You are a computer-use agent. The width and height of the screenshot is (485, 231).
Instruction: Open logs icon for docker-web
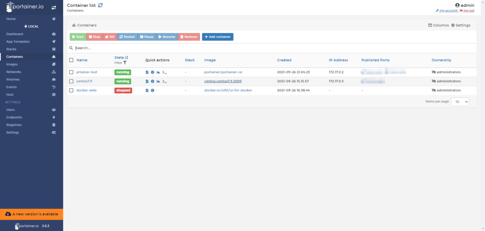pos(147,90)
